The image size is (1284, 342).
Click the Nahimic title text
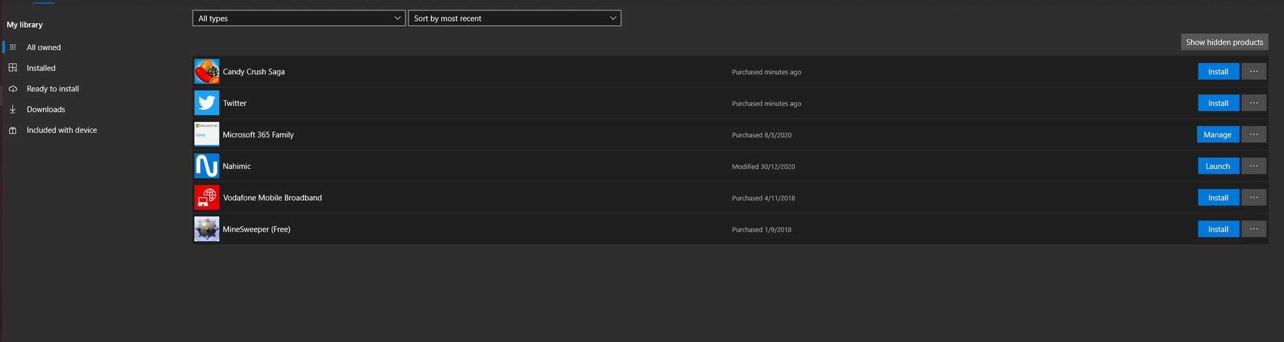[237, 166]
